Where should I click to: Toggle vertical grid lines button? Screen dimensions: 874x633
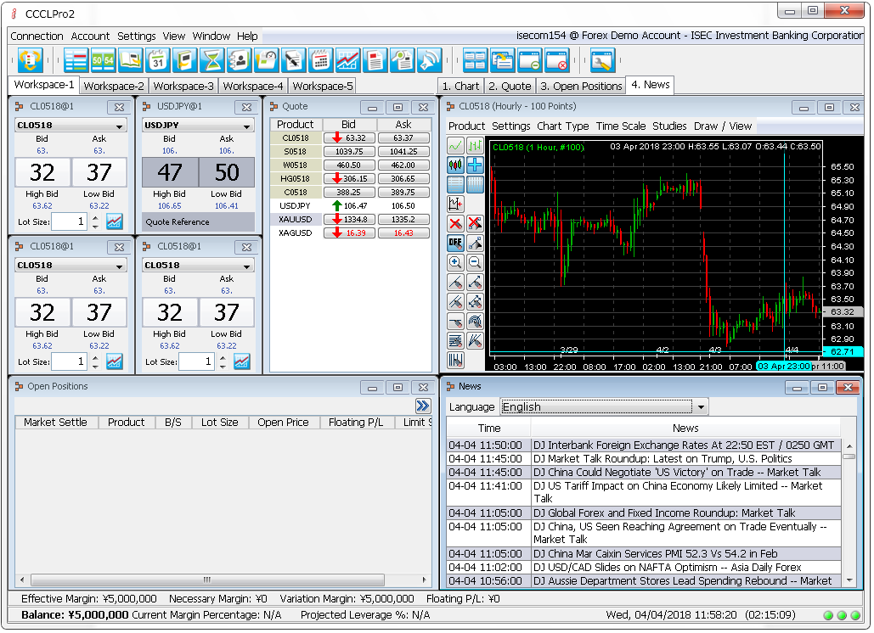[475, 184]
